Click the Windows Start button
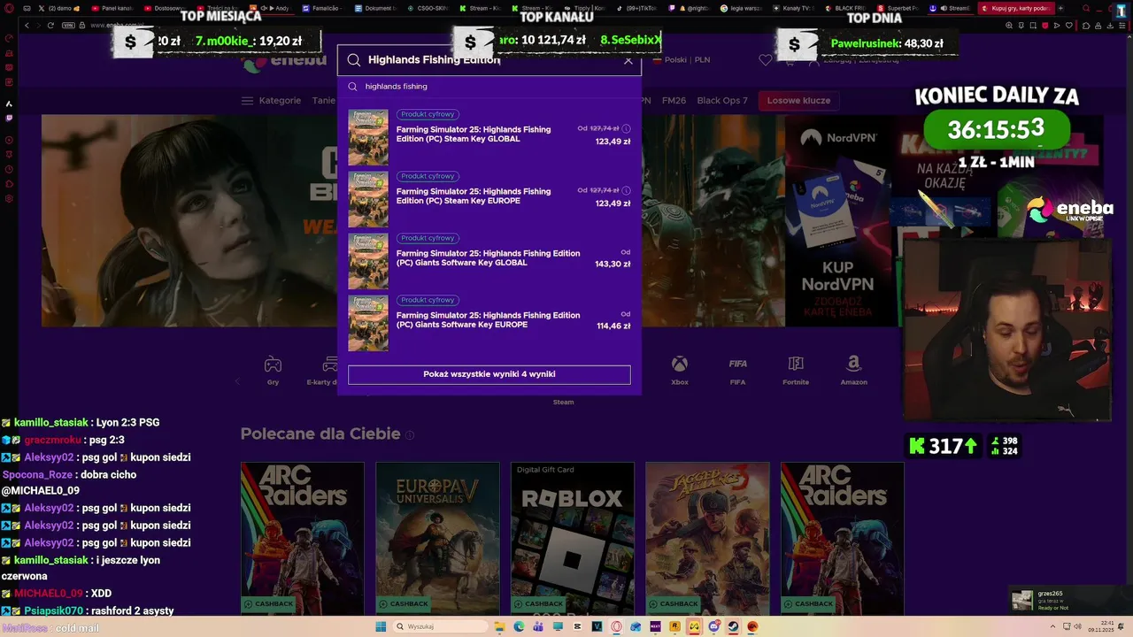This screenshot has width=1133, height=637. pos(381,626)
